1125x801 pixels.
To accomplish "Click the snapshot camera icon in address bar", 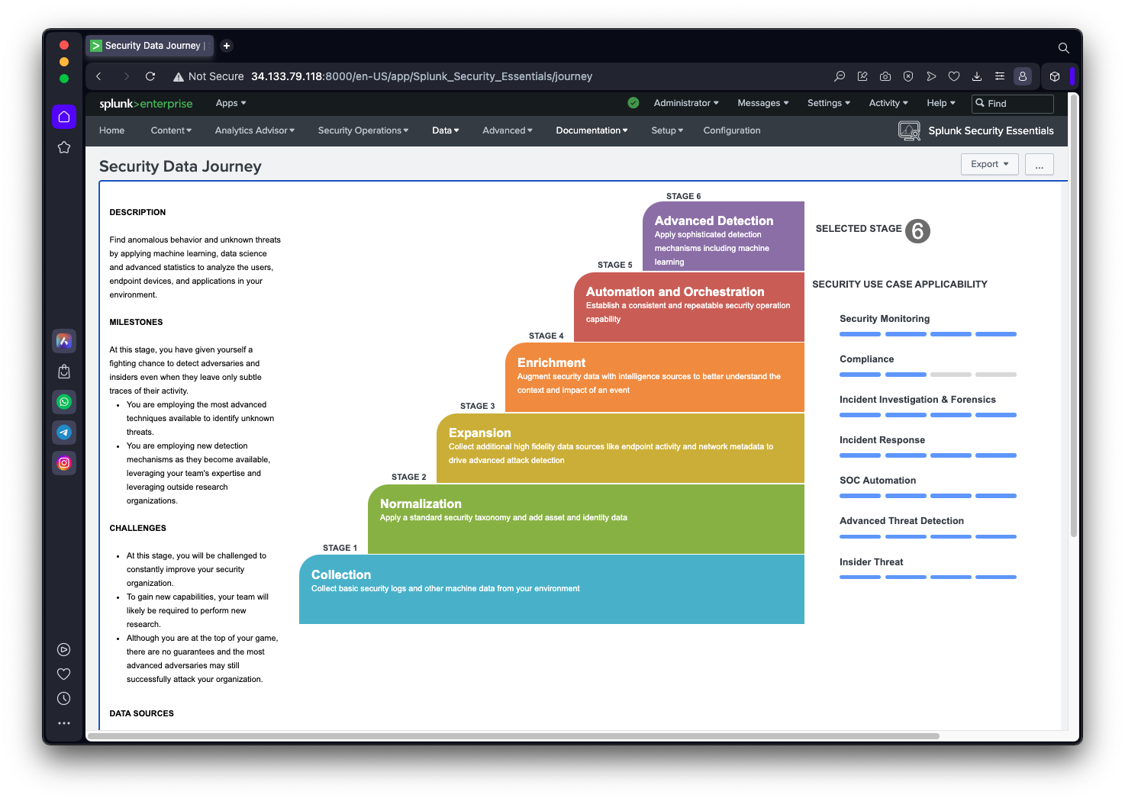I will click(885, 76).
